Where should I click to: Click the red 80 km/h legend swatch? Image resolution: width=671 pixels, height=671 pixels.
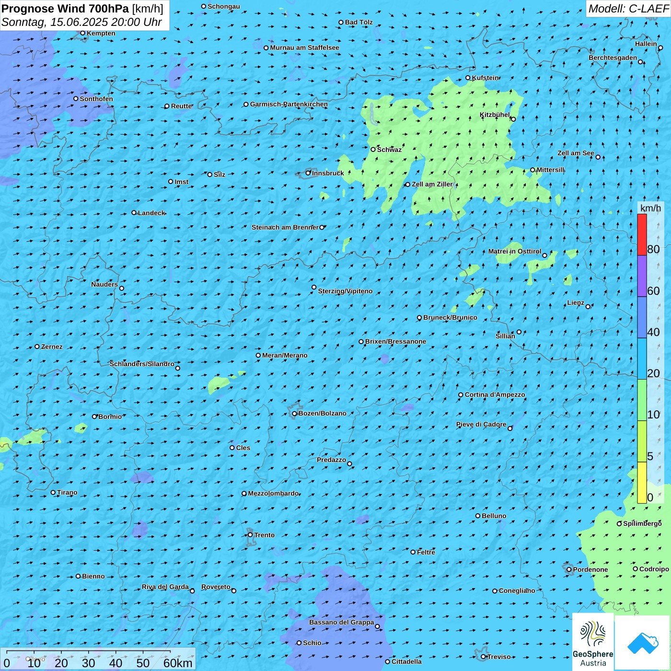coord(642,234)
